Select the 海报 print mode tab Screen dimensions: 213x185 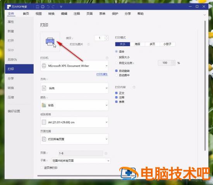[137, 44]
